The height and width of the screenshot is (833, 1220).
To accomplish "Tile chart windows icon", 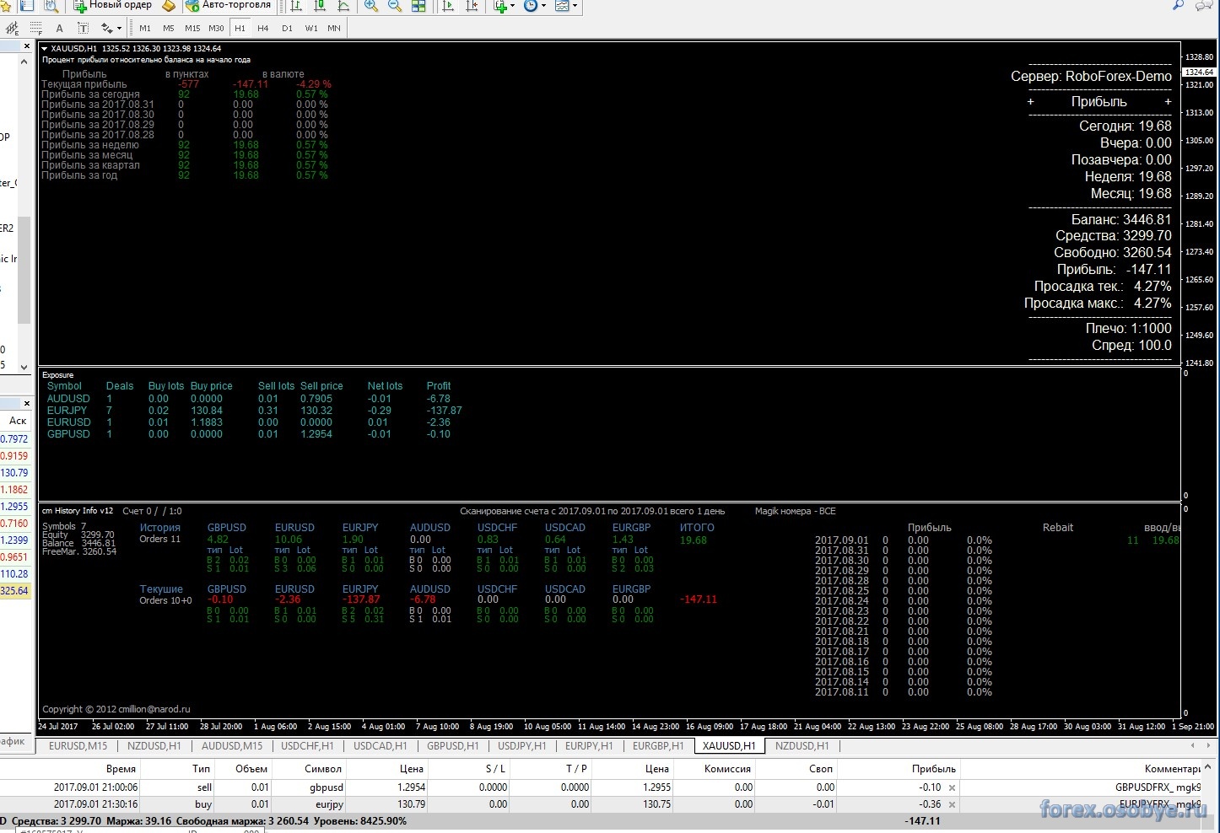I will pyautogui.click(x=418, y=6).
